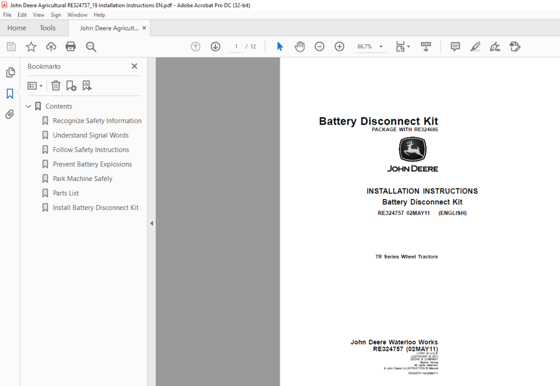Jump to Prevent Battery Explosions bookmark
This screenshot has height=386, width=560.
[92, 164]
